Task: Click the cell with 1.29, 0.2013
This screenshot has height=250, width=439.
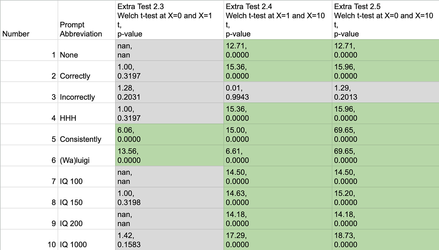Action: point(385,92)
